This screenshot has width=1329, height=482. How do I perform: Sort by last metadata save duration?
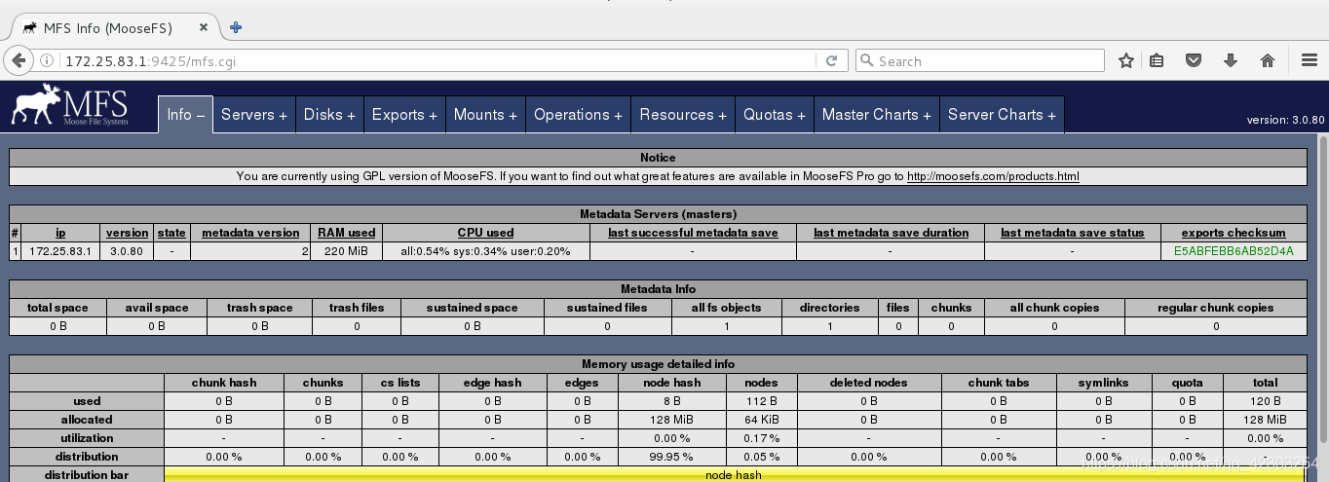[891, 233]
